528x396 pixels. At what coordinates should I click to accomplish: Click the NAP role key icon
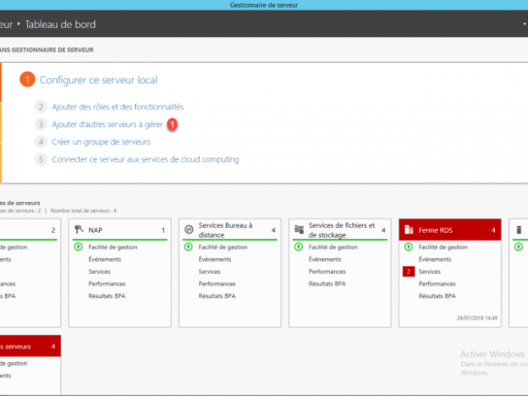[x=79, y=229]
